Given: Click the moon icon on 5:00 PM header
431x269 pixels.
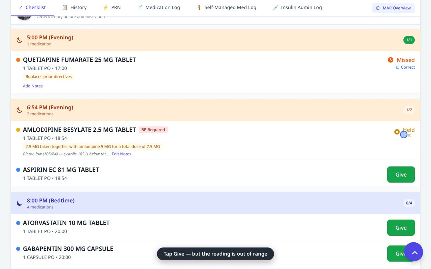Looking at the screenshot, I should coord(20,40).
